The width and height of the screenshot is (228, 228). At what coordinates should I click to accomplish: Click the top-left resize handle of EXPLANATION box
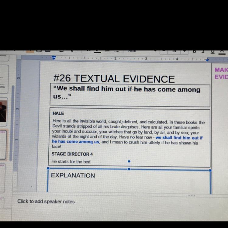click(48, 168)
